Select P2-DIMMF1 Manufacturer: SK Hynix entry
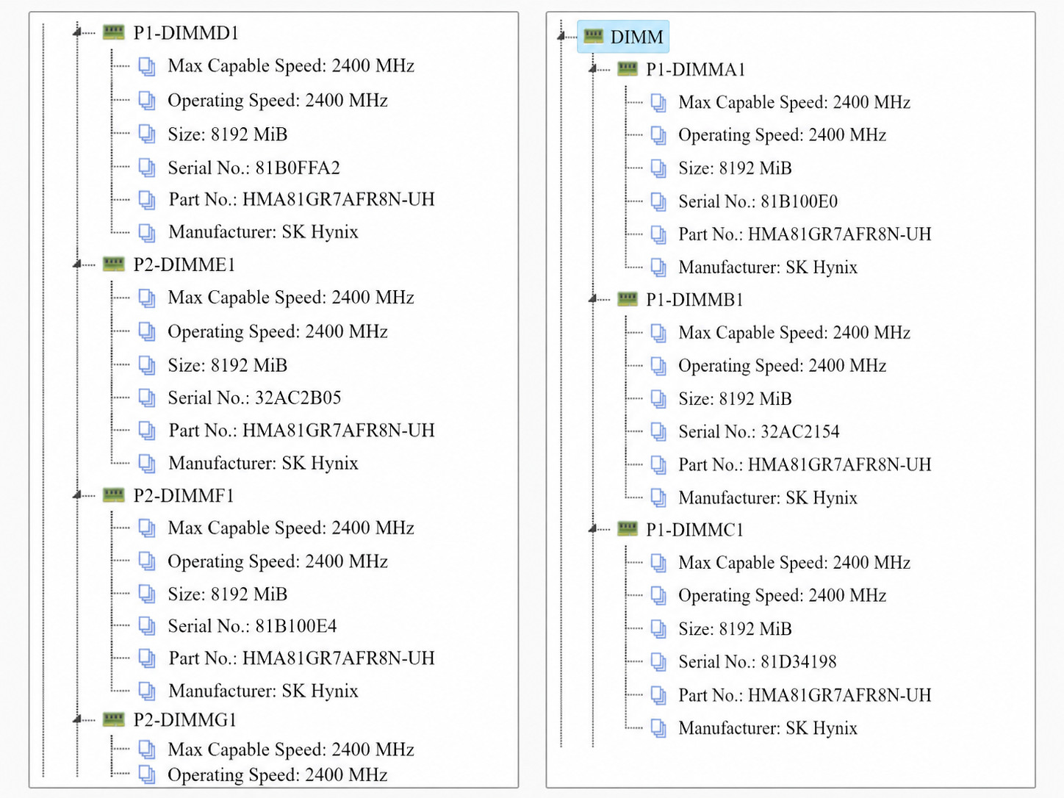1064x798 pixels. [263, 691]
